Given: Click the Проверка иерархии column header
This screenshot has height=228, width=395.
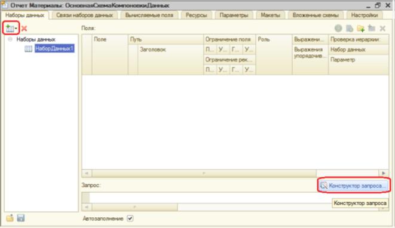Looking at the screenshot, I should pos(359,39).
